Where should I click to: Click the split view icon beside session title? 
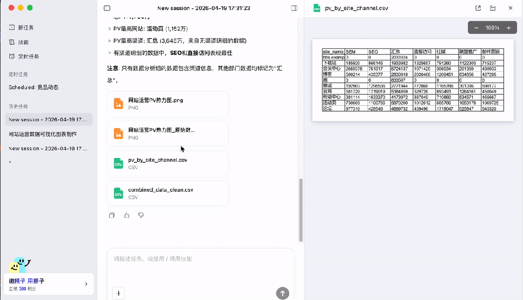[293, 8]
